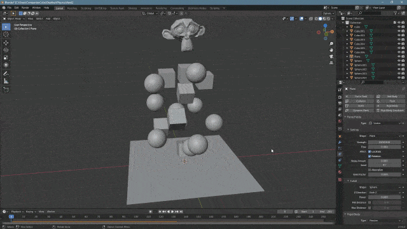Open the Particles properties tab icon
This screenshot has height=229, width=407.
click(340, 148)
